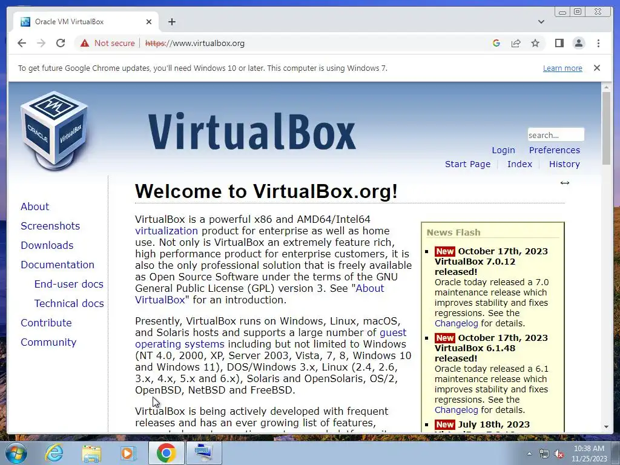Click the muted volume tray icon
This screenshot has height=465, width=620.
click(559, 454)
